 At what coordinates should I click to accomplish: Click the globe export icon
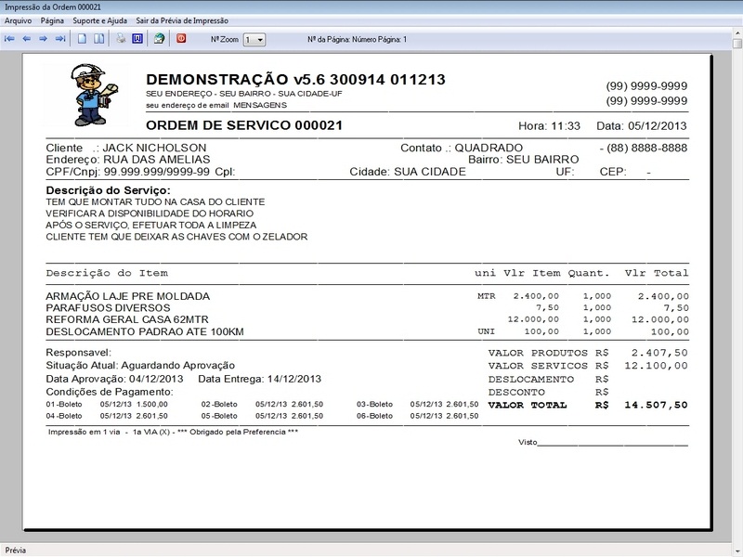(x=157, y=39)
